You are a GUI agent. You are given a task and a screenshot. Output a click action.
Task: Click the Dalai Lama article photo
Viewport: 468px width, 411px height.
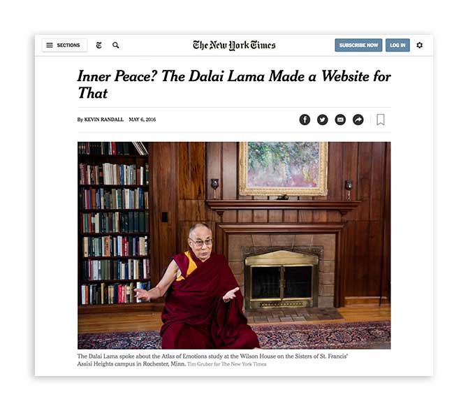(234, 245)
